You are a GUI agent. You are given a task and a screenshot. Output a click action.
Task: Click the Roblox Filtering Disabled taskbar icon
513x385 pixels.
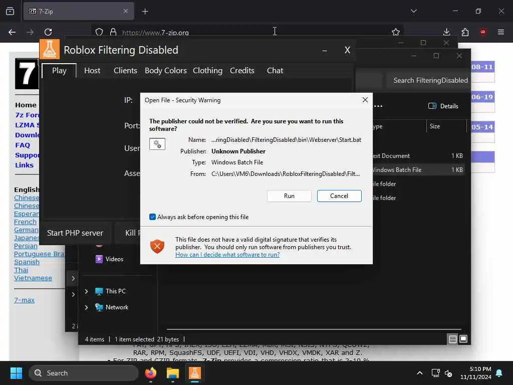tap(195, 373)
